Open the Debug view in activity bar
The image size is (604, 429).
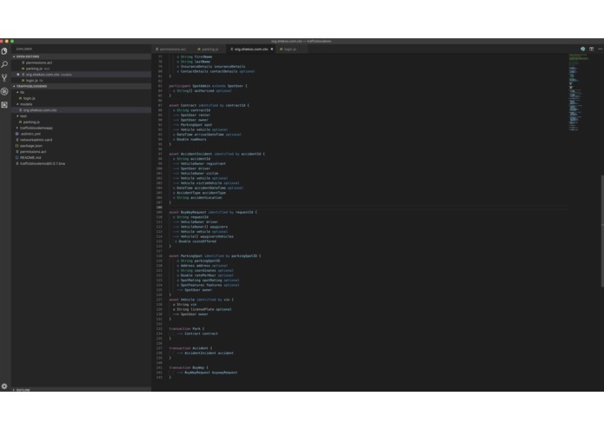[4, 91]
